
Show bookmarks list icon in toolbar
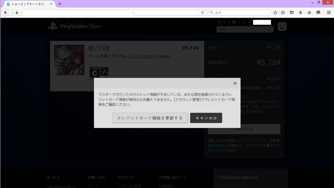click(x=283, y=13)
